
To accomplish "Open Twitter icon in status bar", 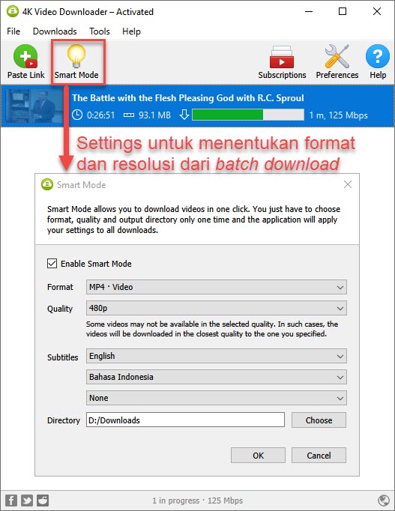I will (x=27, y=501).
